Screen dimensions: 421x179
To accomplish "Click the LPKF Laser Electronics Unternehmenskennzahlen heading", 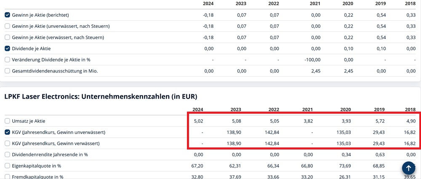I will pos(101,96).
